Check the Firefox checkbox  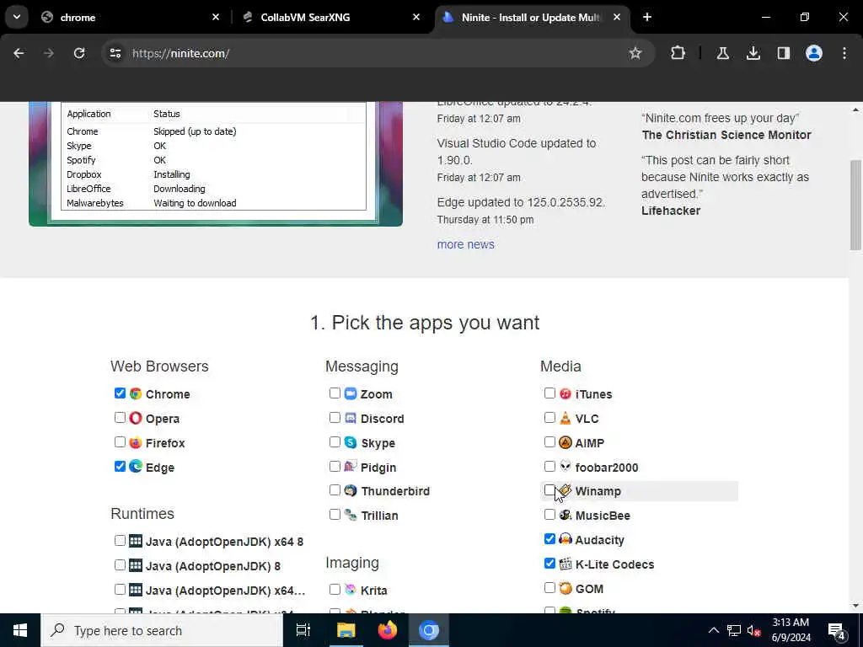pyautogui.click(x=120, y=441)
